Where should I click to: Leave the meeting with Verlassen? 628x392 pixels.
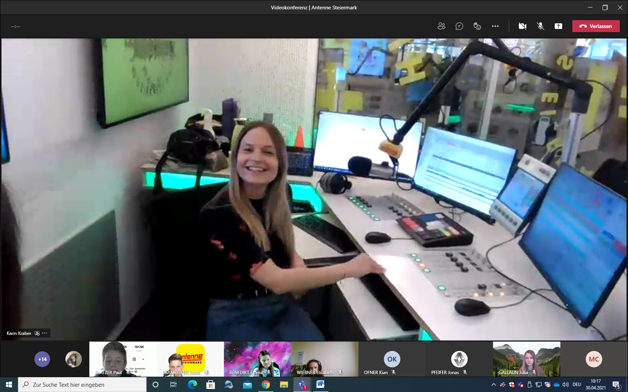pos(595,26)
